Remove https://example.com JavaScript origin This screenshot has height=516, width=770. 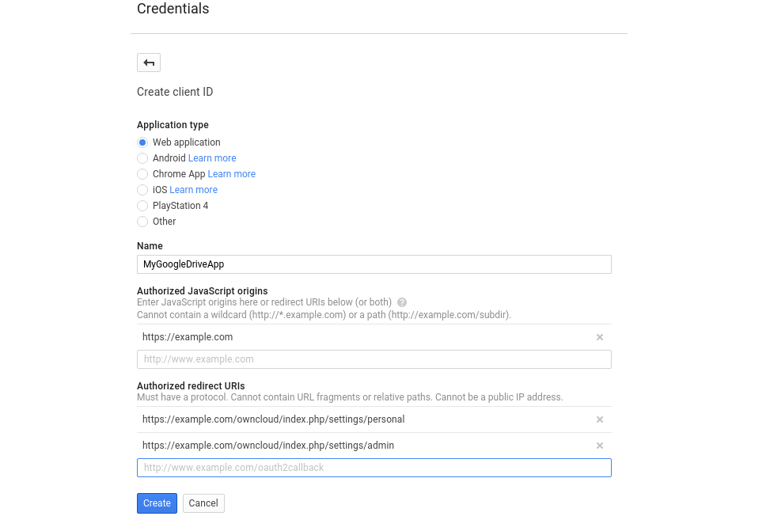point(599,337)
